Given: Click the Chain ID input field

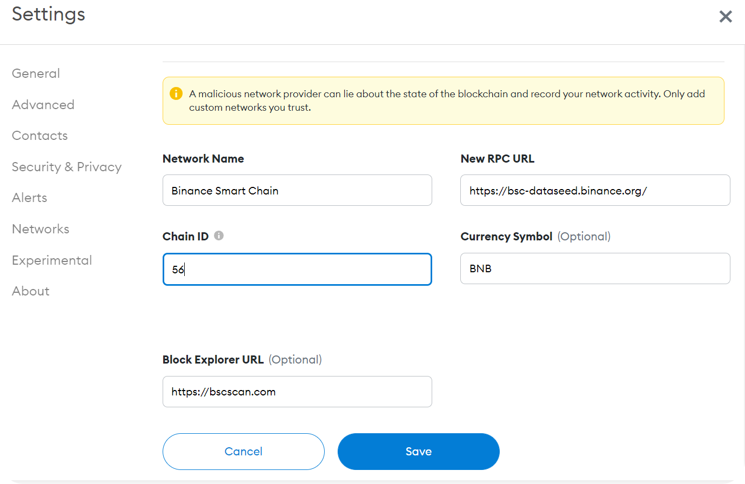Looking at the screenshot, I should 297,269.
